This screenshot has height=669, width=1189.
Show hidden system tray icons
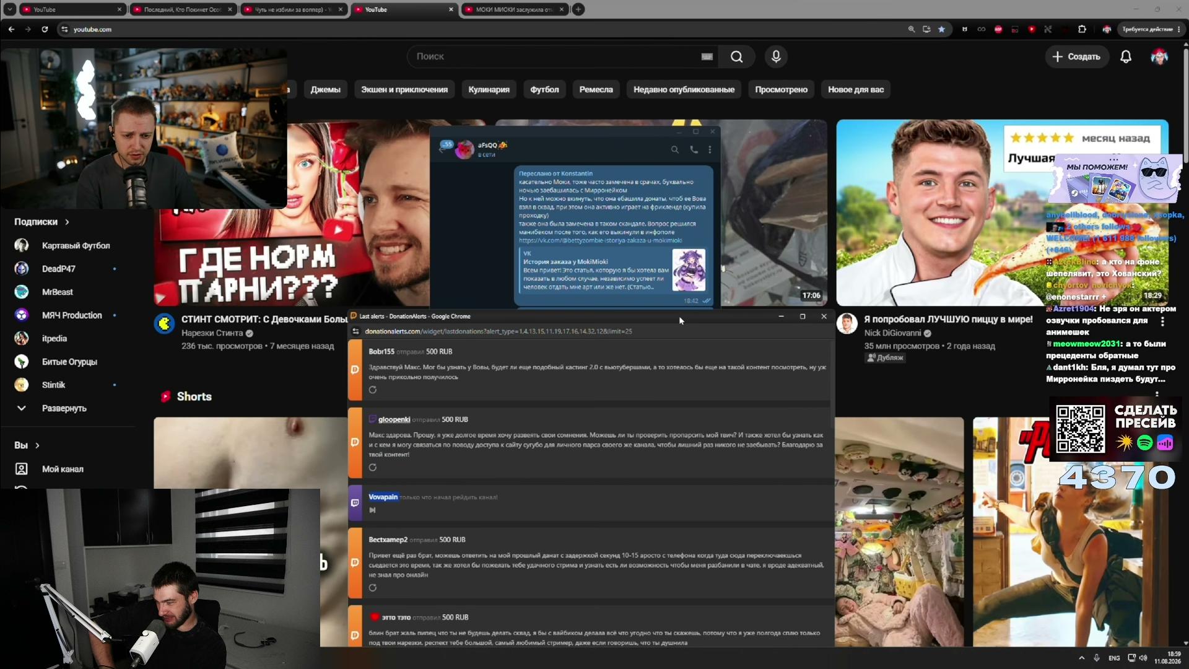pyautogui.click(x=1081, y=658)
